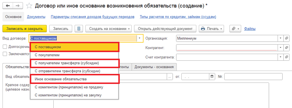Open the Печать dropdown menu
This screenshot has height=108, width=292.
click(211, 29)
